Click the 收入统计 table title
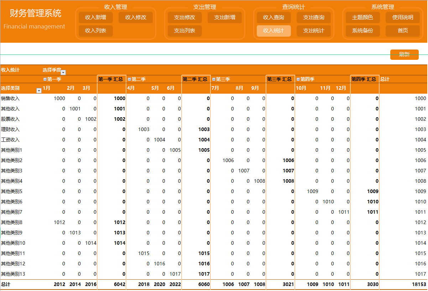 (10, 70)
